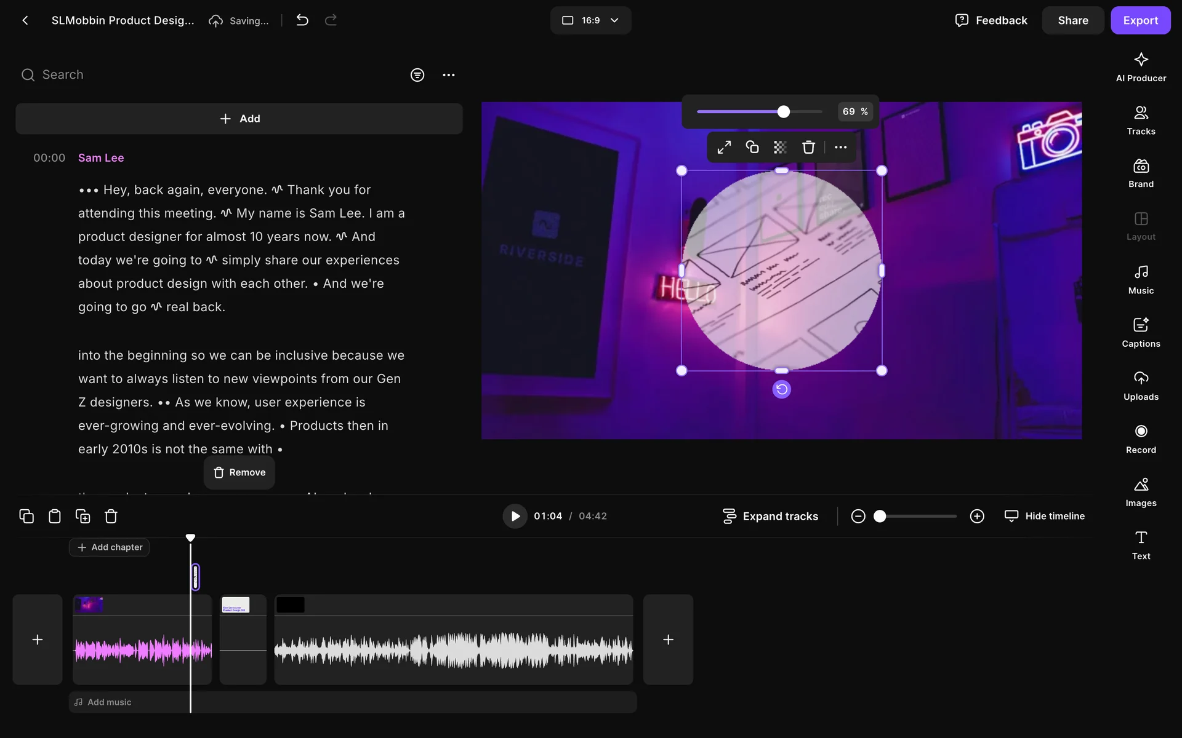Open the transcript filter options
This screenshot has height=738, width=1182.
417,75
